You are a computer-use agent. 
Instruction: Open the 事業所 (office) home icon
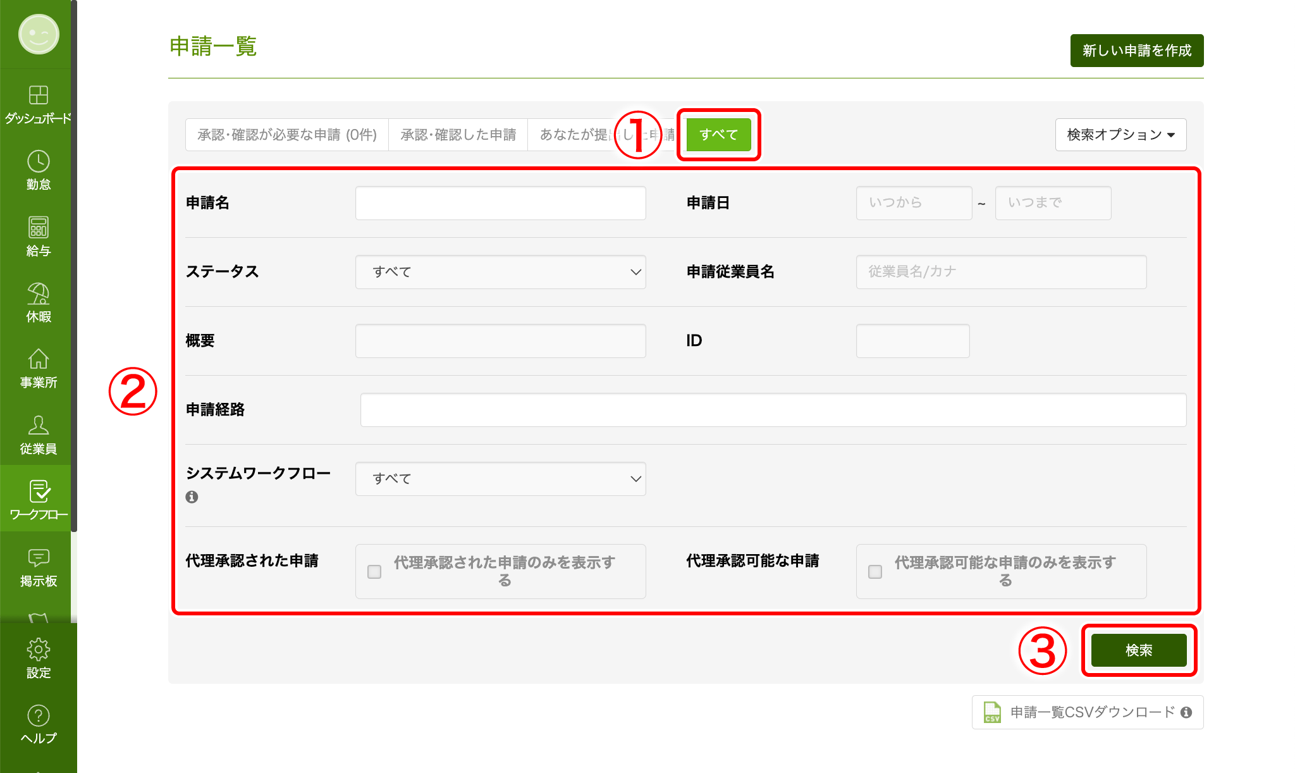tap(39, 368)
